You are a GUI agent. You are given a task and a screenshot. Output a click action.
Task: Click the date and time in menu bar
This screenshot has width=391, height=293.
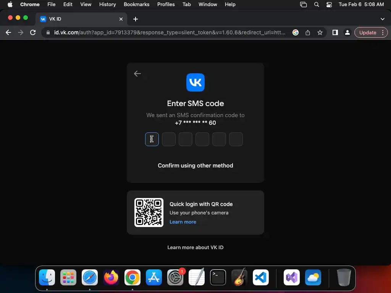coord(361,4)
